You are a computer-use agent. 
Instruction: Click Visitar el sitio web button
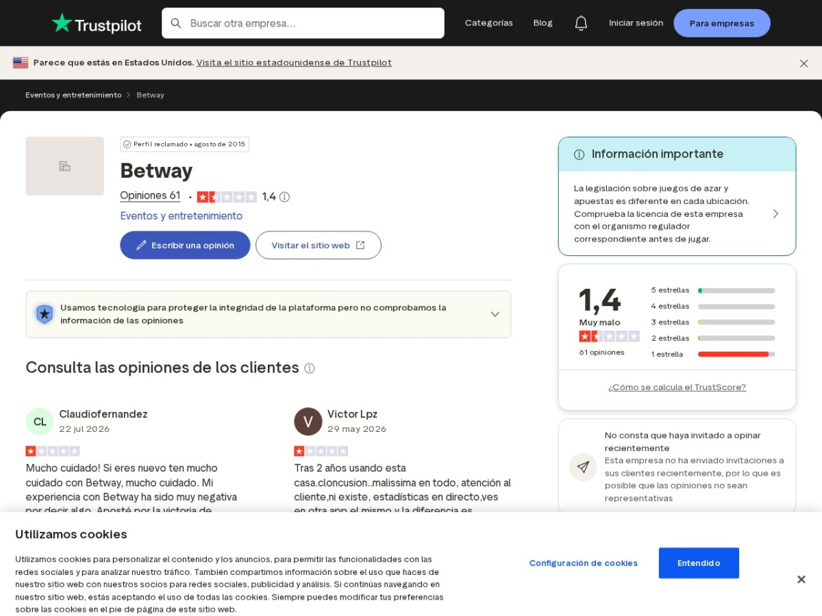pyautogui.click(x=319, y=245)
